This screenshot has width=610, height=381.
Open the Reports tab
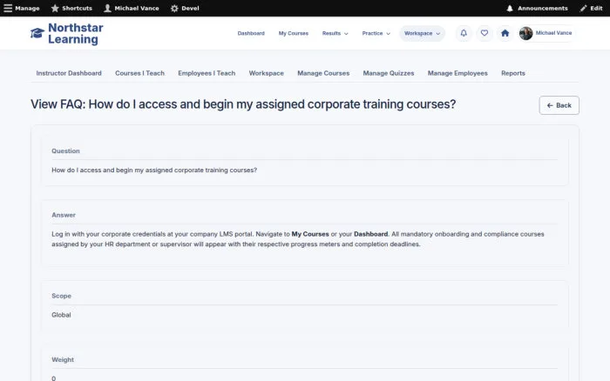(512, 73)
